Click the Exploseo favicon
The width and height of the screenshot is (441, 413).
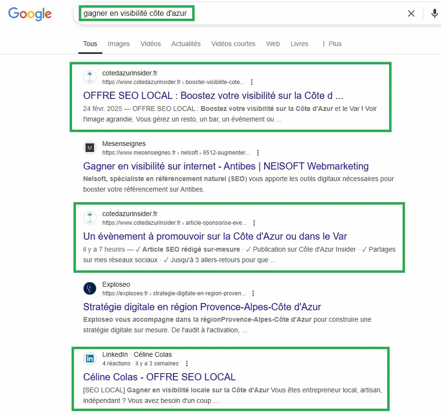90,289
